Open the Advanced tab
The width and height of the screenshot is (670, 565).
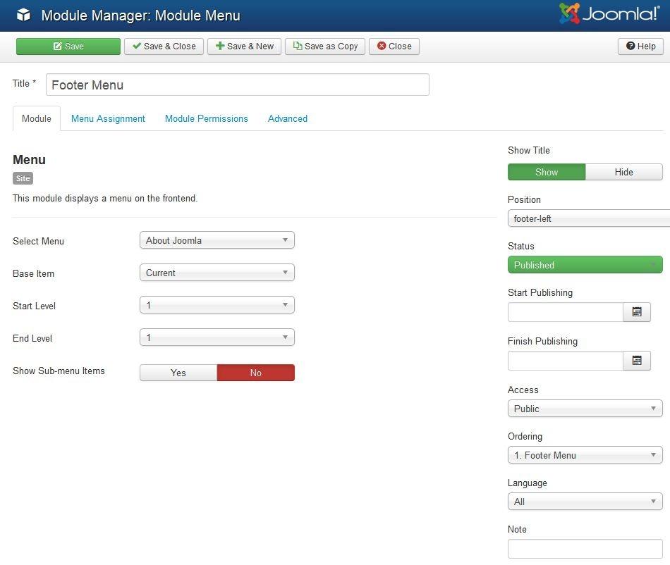[x=287, y=118]
